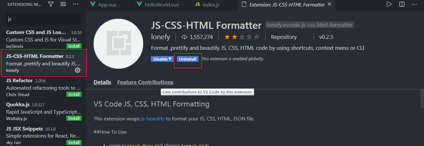Click publisher name be5invis
This screenshot has width=424, height=146.
coord(15,46)
